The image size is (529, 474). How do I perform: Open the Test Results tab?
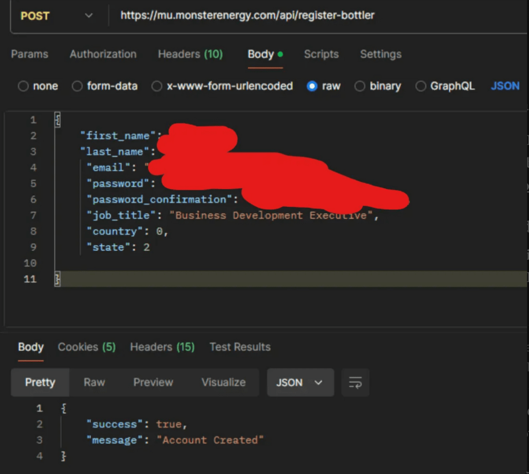tap(240, 347)
